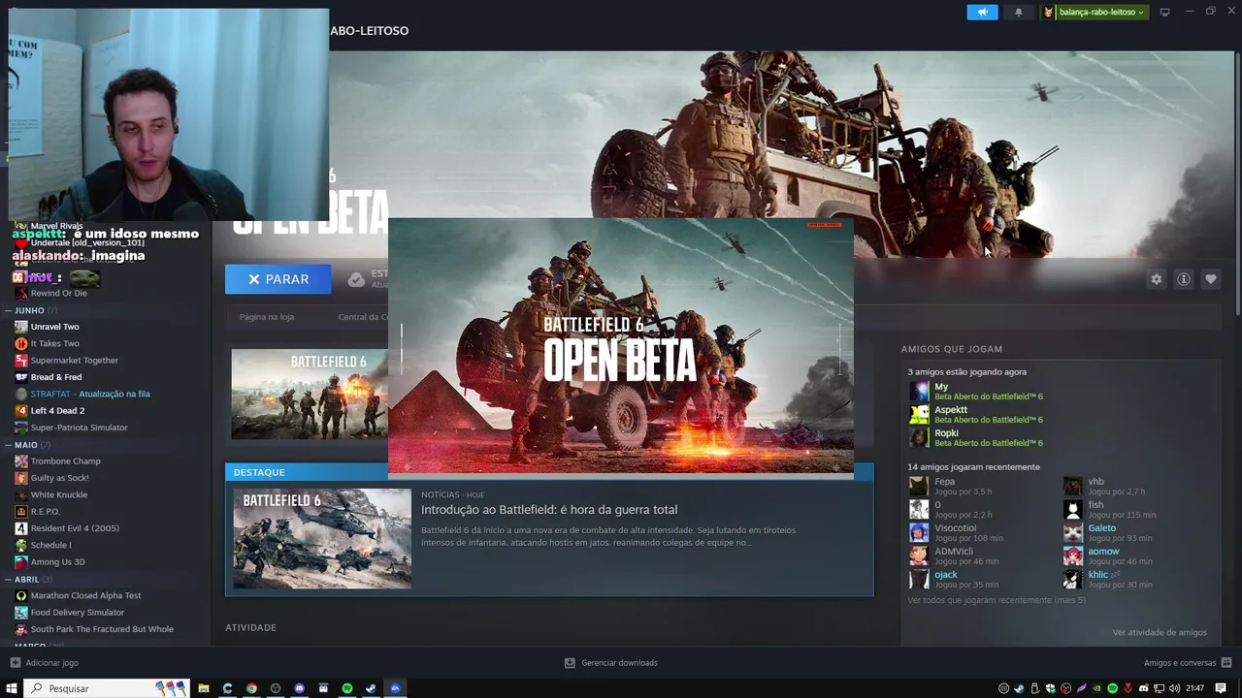This screenshot has width=1242, height=698.
Task: Open Gerenciar downloads
Action: click(x=611, y=663)
